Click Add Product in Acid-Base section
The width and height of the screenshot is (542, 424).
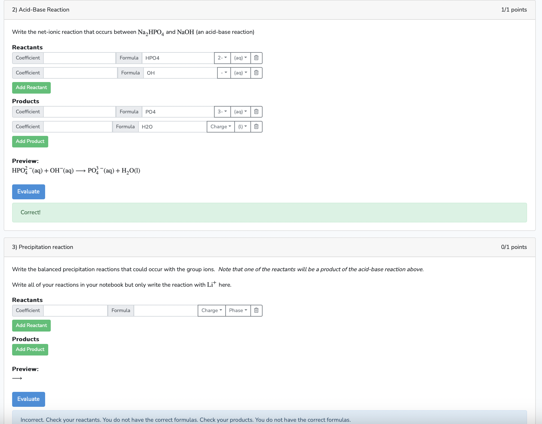(30, 142)
